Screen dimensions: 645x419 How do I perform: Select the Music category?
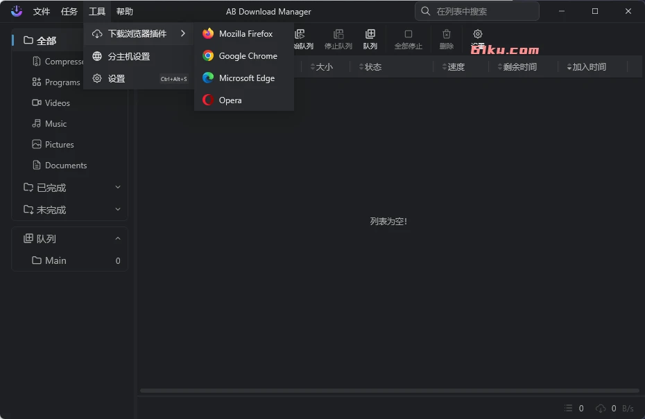(69, 124)
